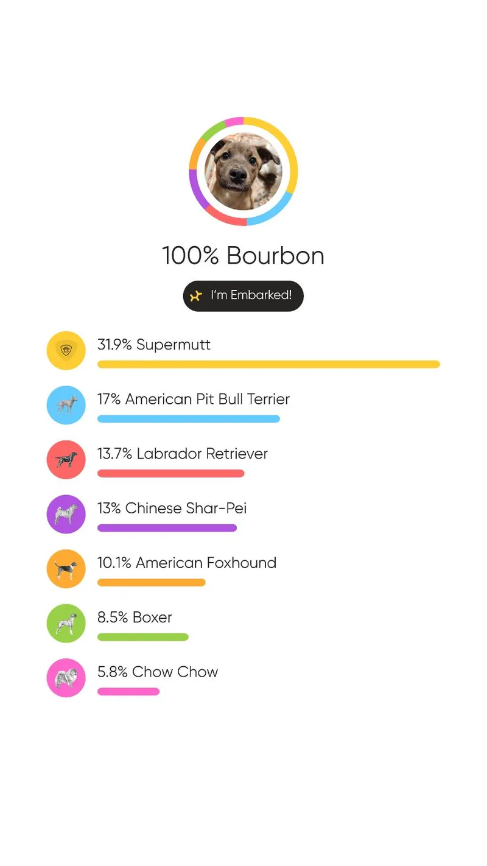The image size is (487, 866).
Task: Toggle the 100% Bourbon title
Action: (x=243, y=256)
